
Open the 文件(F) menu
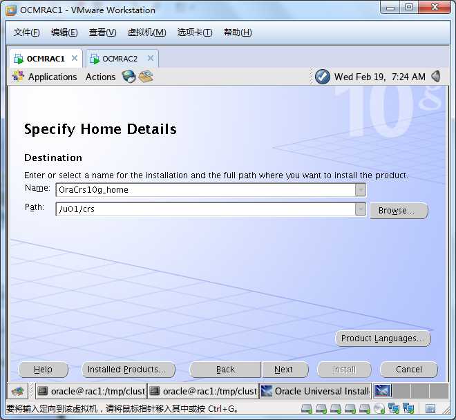26,32
